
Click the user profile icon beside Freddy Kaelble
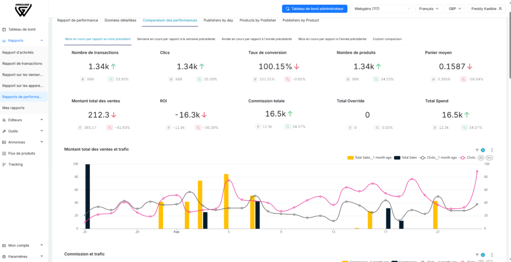point(500,9)
